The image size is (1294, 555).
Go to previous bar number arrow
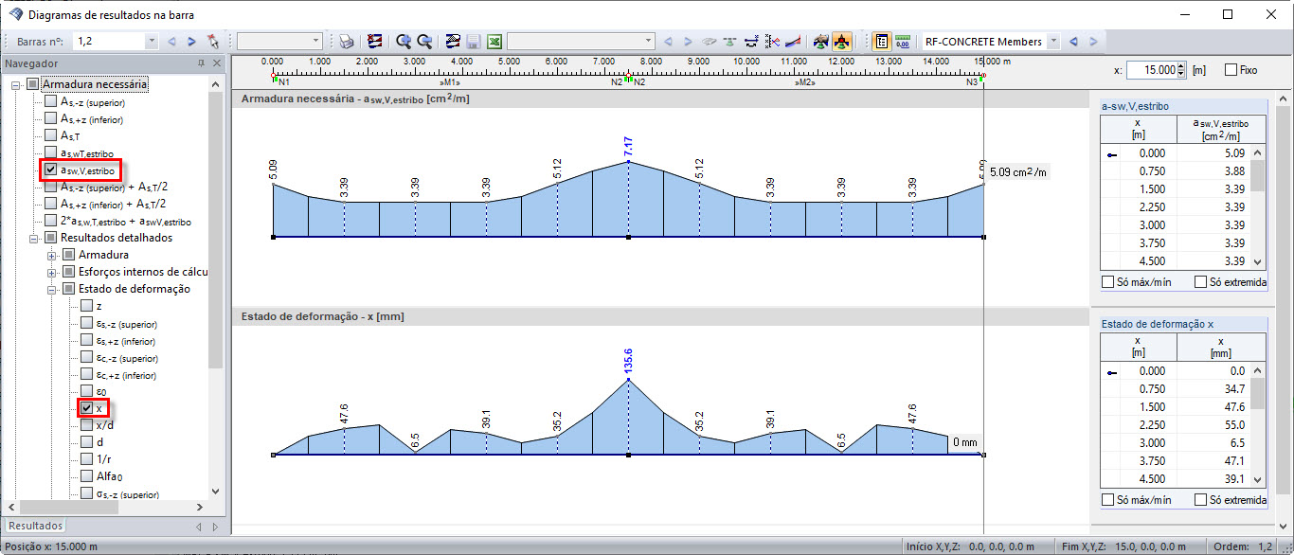point(171,42)
